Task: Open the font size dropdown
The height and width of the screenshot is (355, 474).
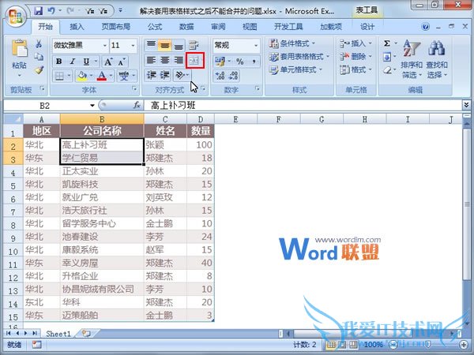Action: [133, 46]
